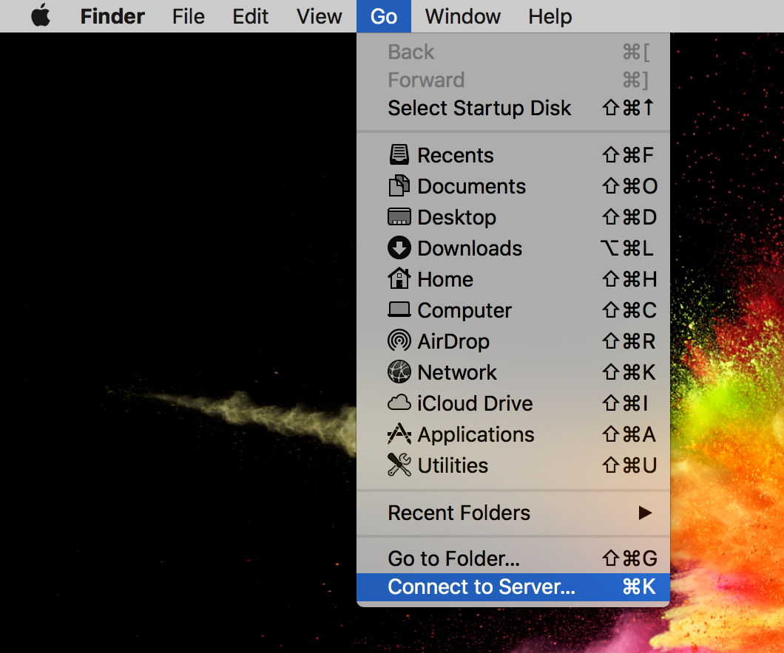Image resolution: width=784 pixels, height=653 pixels.
Task: Click the Home house icon
Action: (399, 279)
